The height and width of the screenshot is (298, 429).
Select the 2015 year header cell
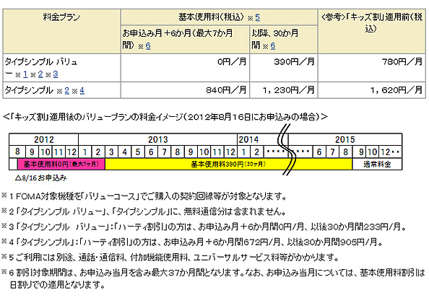[x=344, y=140]
